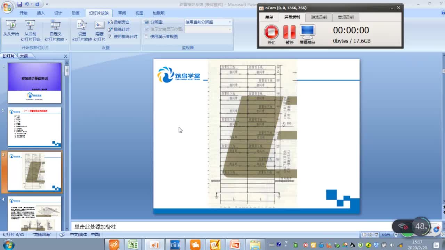Save the presentation from Quick Access toolbar

[x=20, y=4]
